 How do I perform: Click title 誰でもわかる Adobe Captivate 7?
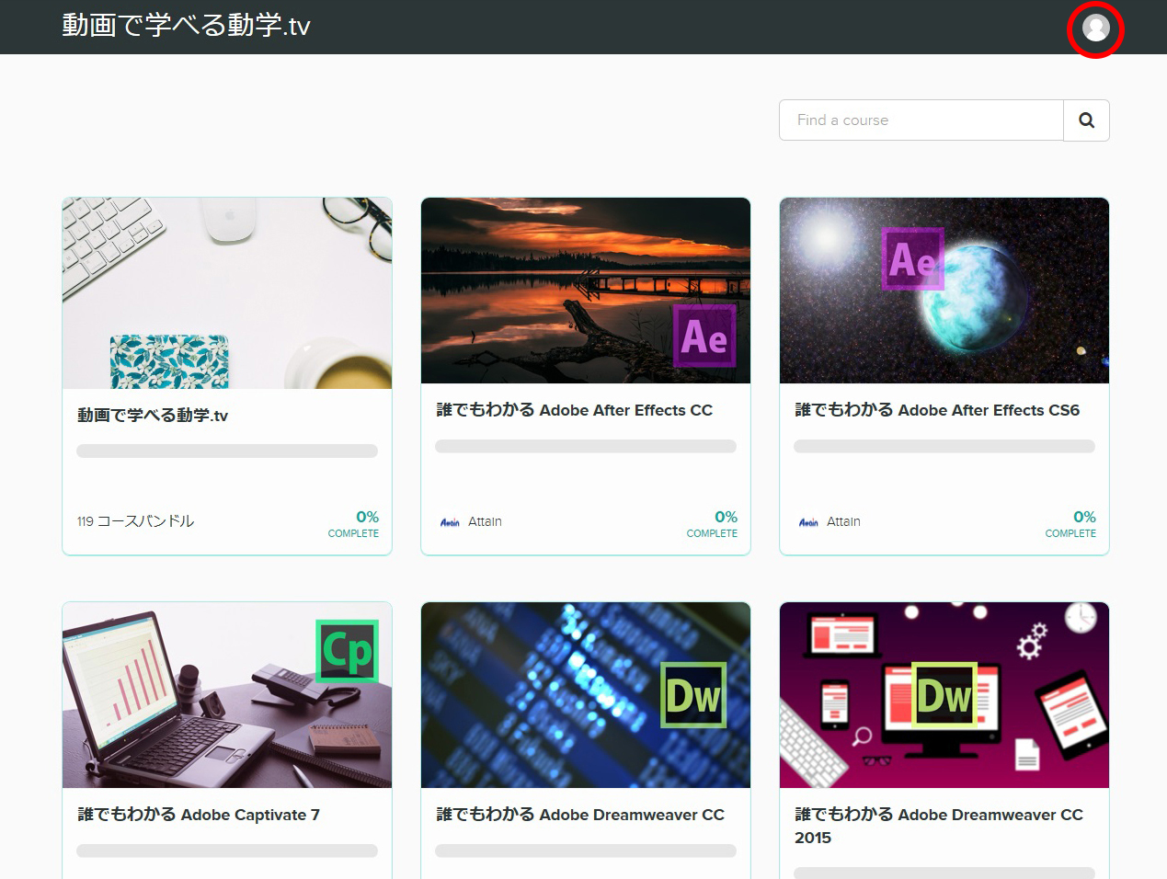(x=199, y=815)
